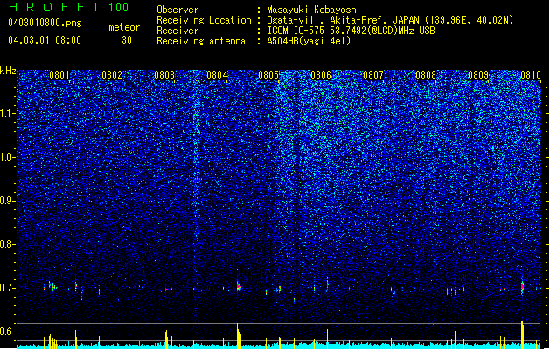The image size is (550, 349).
Task: Click the 0806 time marker
Action: 321,75
